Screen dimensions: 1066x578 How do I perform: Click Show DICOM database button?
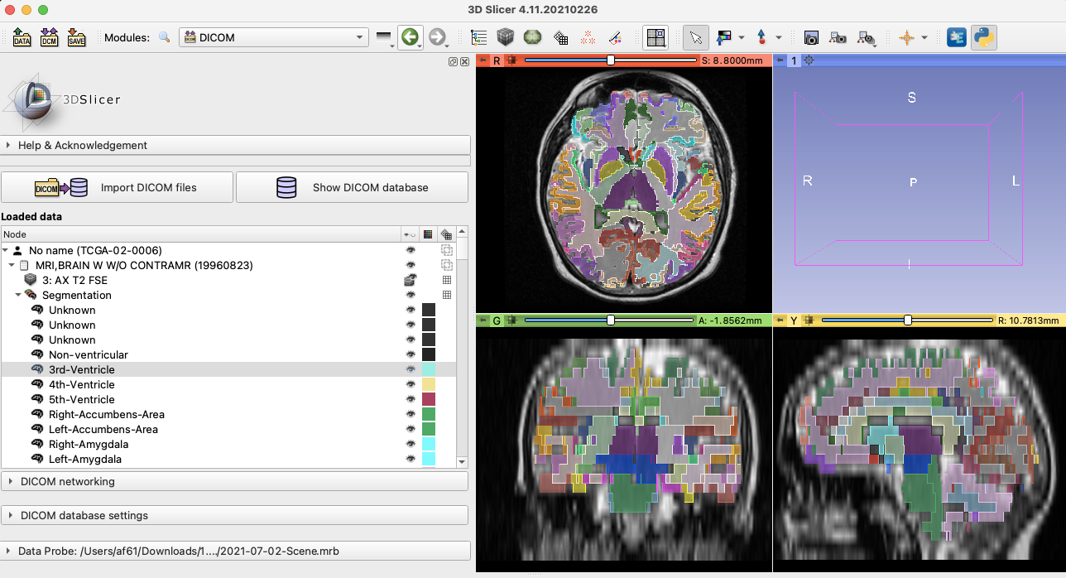pyautogui.click(x=352, y=187)
